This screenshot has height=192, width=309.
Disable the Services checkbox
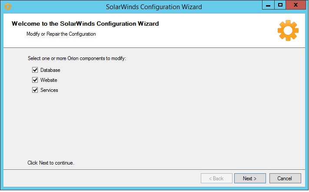click(35, 90)
